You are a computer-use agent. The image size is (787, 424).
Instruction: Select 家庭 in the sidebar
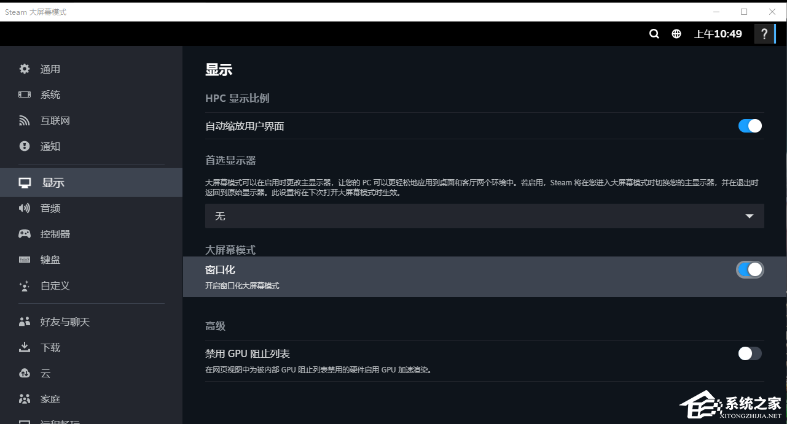click(91, 399)
